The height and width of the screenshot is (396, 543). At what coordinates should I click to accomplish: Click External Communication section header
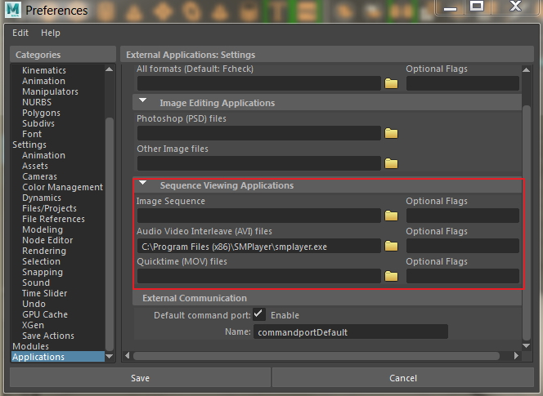327,298
